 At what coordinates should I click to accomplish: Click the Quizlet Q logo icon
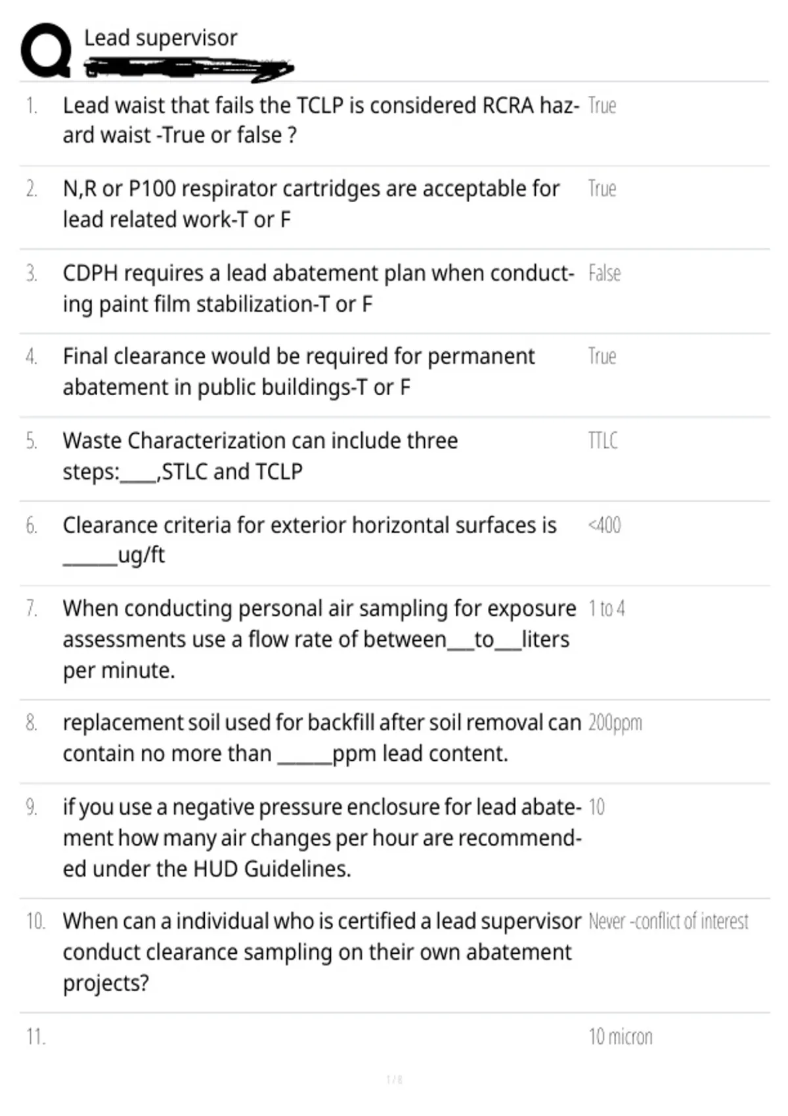click(46, 51)
